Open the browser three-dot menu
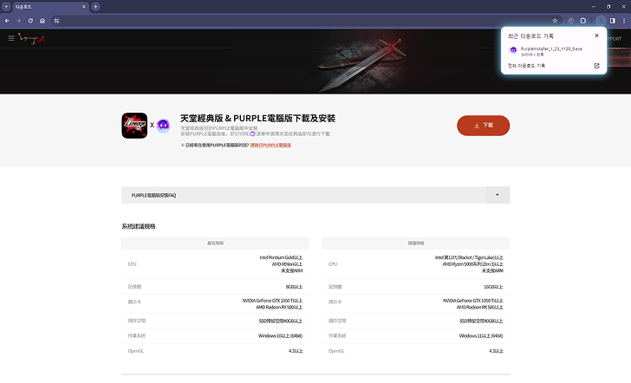 tap(623, 20)
